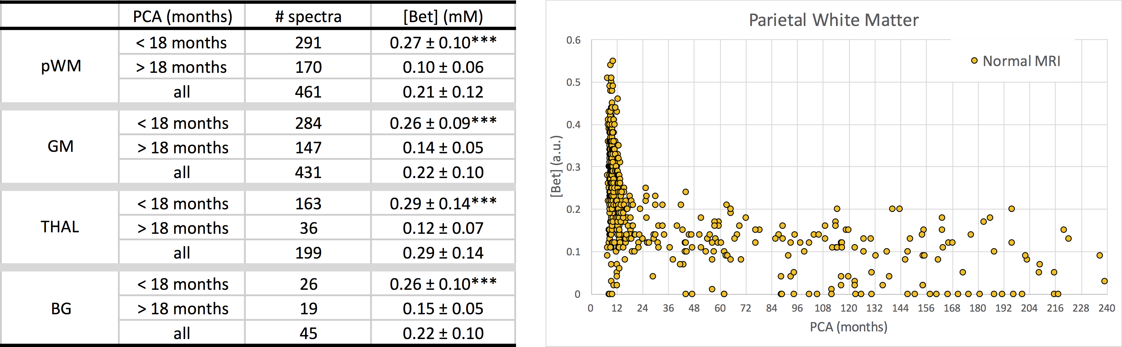This screenshot has width=1122, height=347.
Task: Click the cell with 461 spectra
Action: click(308, 92)
